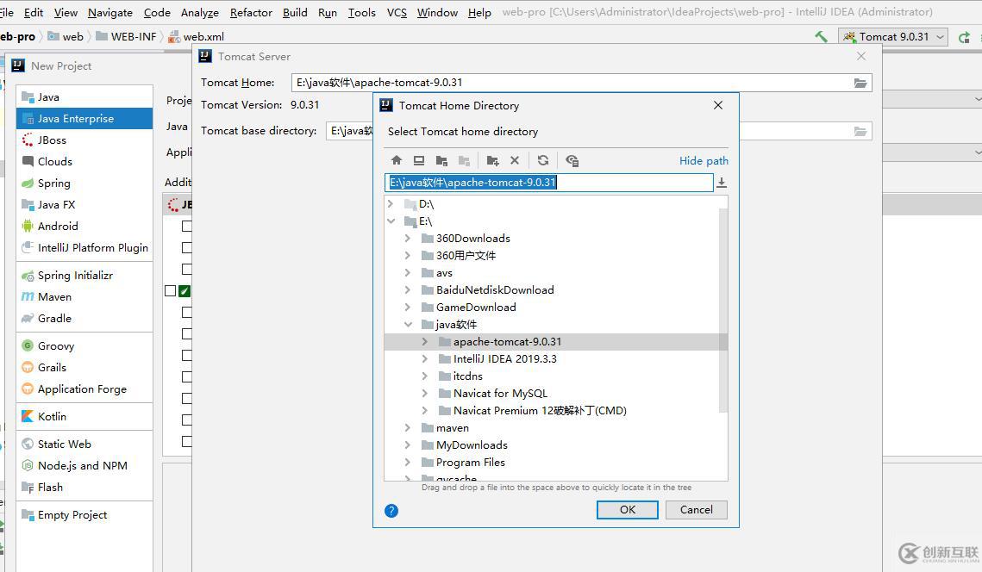Screen dimensions: 982x572
Task: Select the Grails project type
Action: 84,367
